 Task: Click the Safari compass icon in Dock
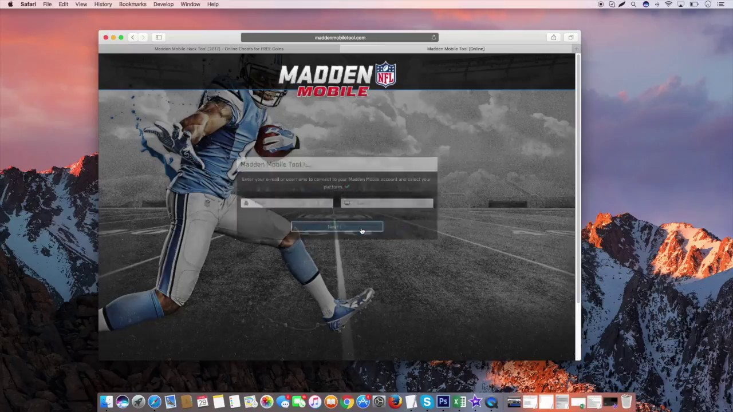tap(155, 402)
